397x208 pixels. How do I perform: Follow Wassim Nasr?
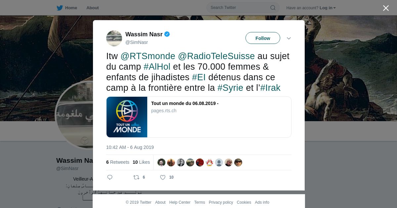[x=263, y=38]
